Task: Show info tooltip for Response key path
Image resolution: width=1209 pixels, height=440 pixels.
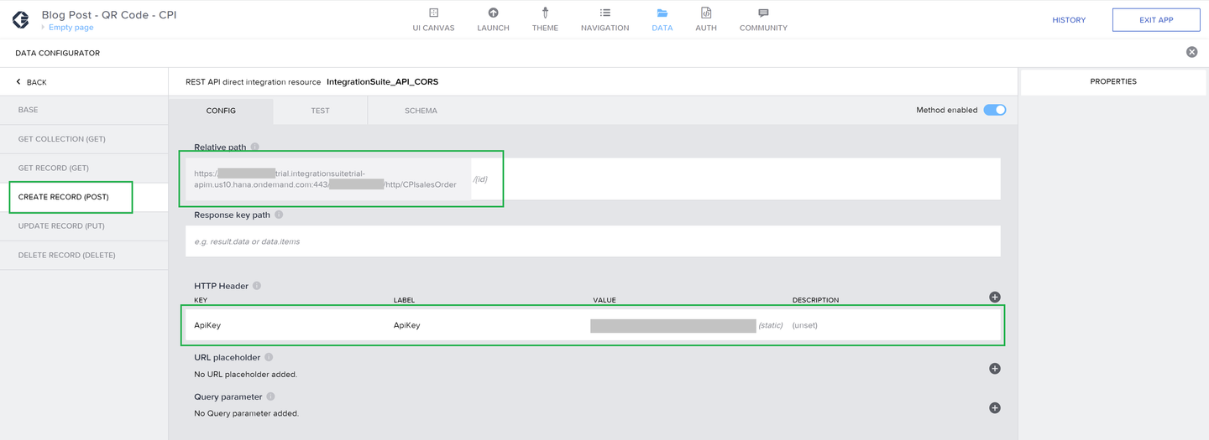Action: [x=279, y=215]
